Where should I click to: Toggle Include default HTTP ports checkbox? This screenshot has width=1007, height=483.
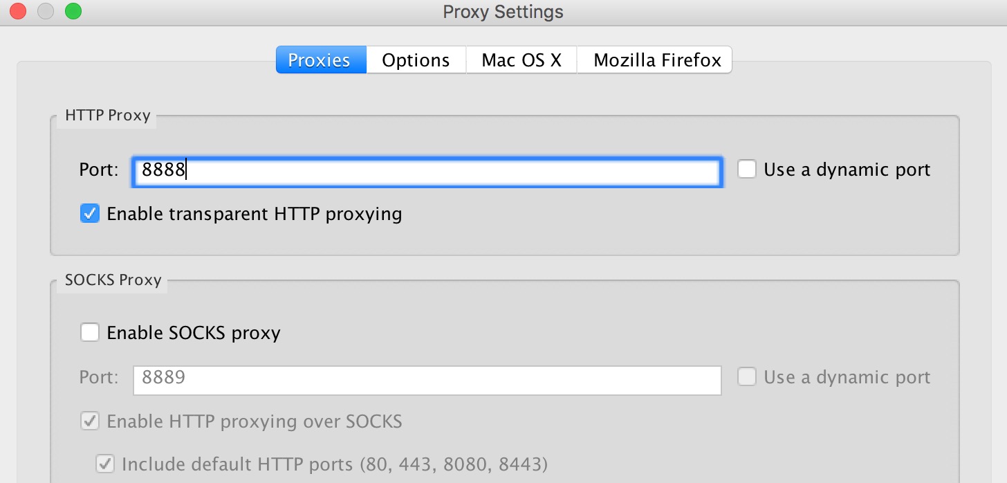[x=105, y=464]
